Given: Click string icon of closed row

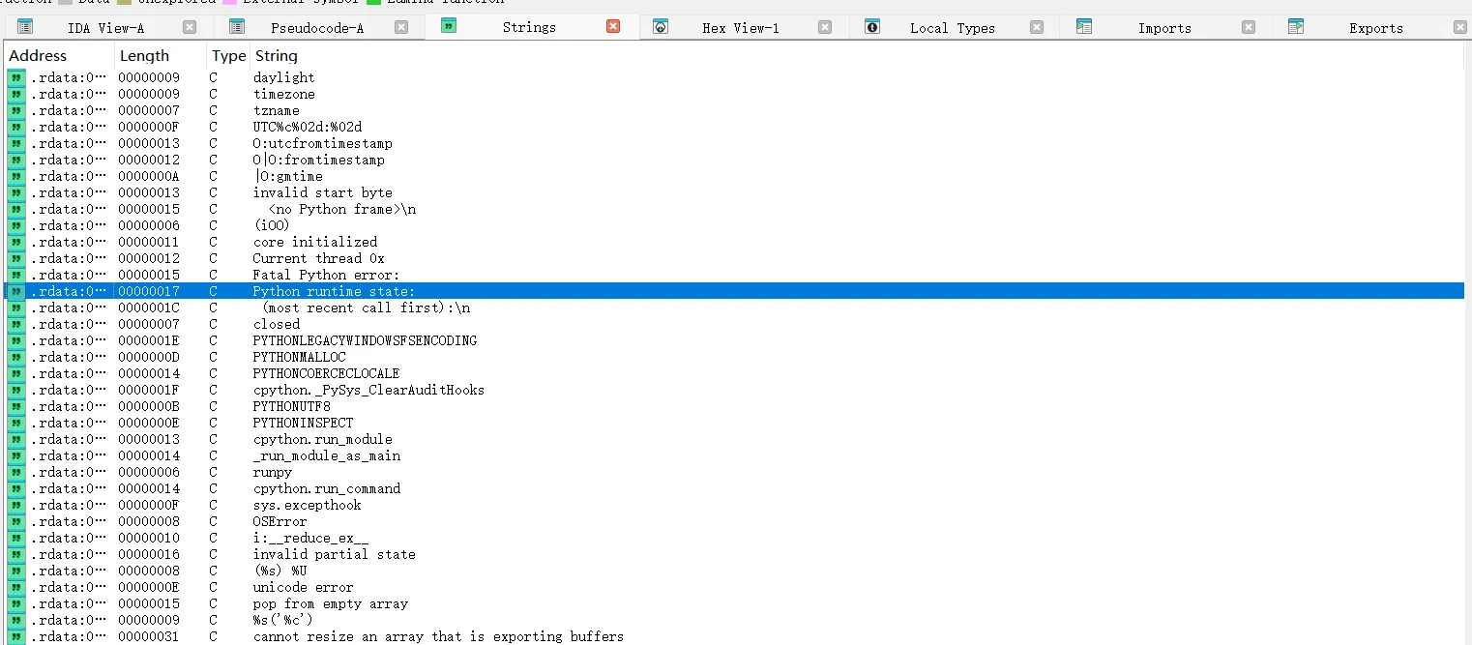Looking at the screenshot, I should (x=16, y=324).
